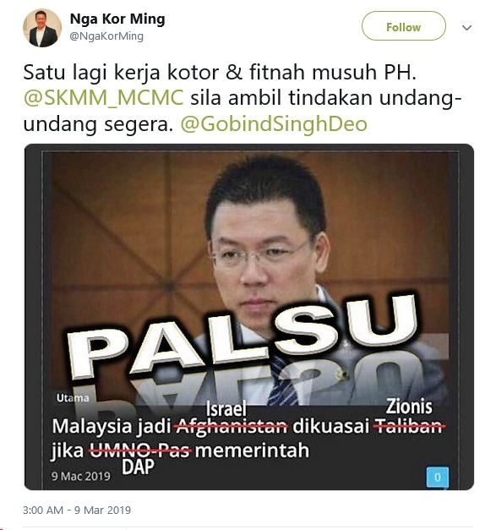Open the @NgaKorMing handle link
Screen dimensions: 496x530
[106, 36]
